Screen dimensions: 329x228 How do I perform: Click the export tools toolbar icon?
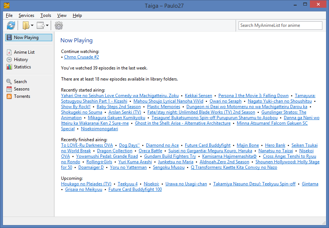[x=41, y=25]
